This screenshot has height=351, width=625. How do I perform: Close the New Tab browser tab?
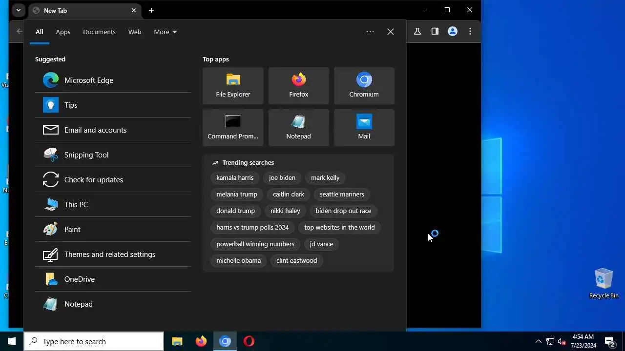tap(133, 10)
